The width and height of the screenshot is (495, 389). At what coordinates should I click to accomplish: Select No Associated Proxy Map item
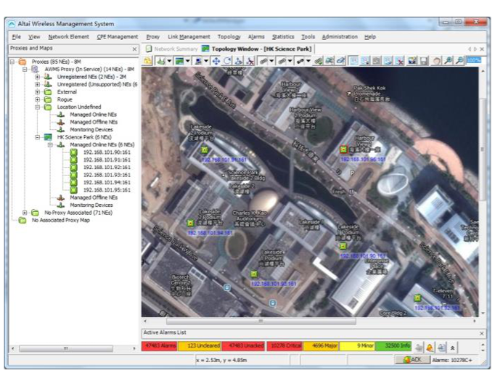[61, 220]
